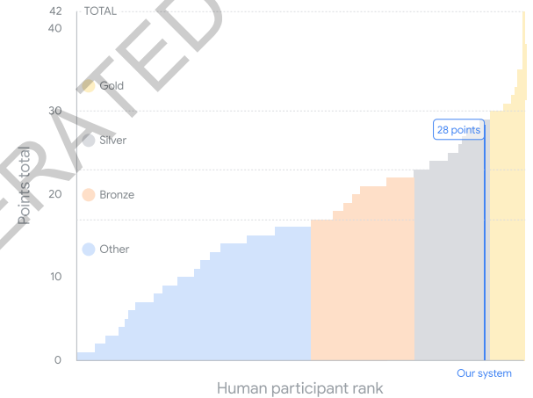Click the "Points total" vertical axis title
Viewport: 533px width, 398px height.
pos(25,185)
